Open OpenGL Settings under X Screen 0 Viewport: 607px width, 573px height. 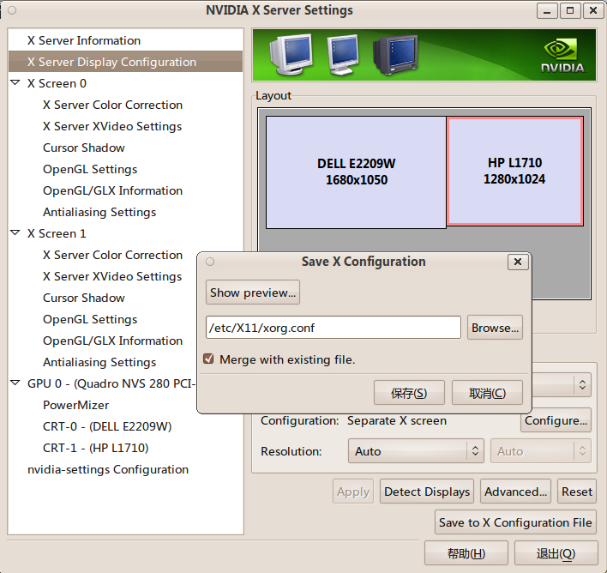coord(90,169)
